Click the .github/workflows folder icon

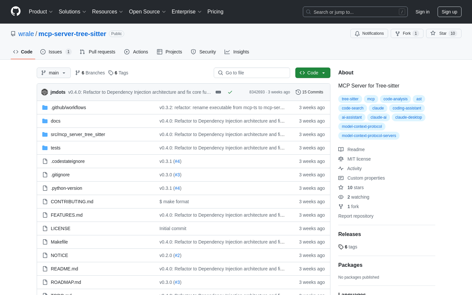[45, 108]
